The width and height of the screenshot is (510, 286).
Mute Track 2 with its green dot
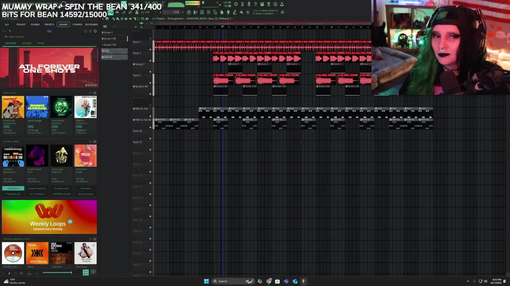pos(150,49)
